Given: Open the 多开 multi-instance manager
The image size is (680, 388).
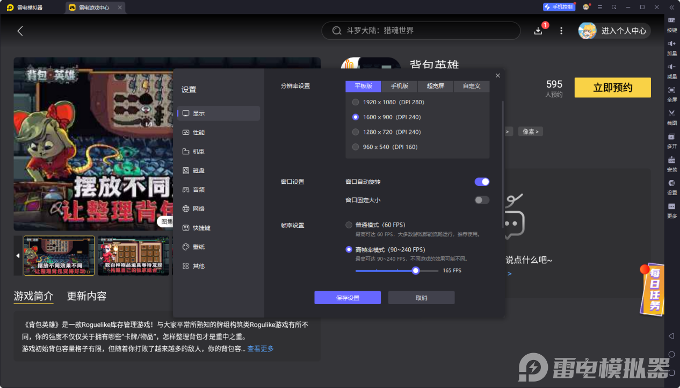Looking at the screenshot, I should point(671,141).
